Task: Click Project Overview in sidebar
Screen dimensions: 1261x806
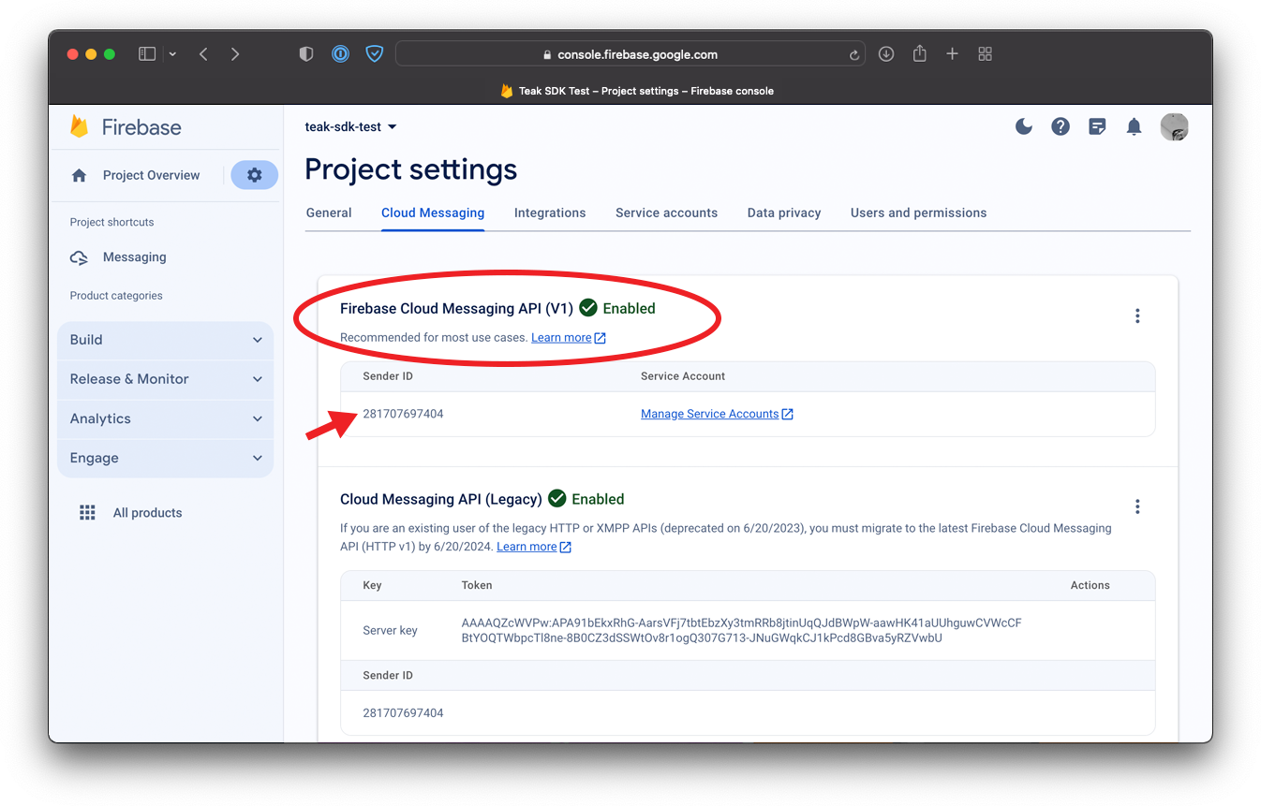Action: (x=151, y=175)
